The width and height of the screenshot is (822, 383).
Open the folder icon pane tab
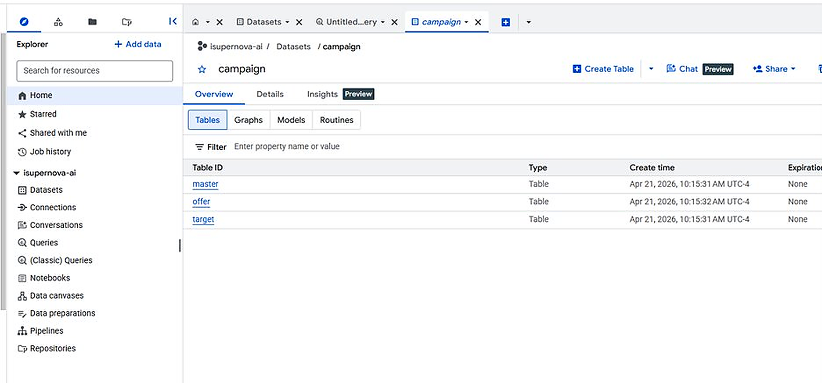point(92,21)
